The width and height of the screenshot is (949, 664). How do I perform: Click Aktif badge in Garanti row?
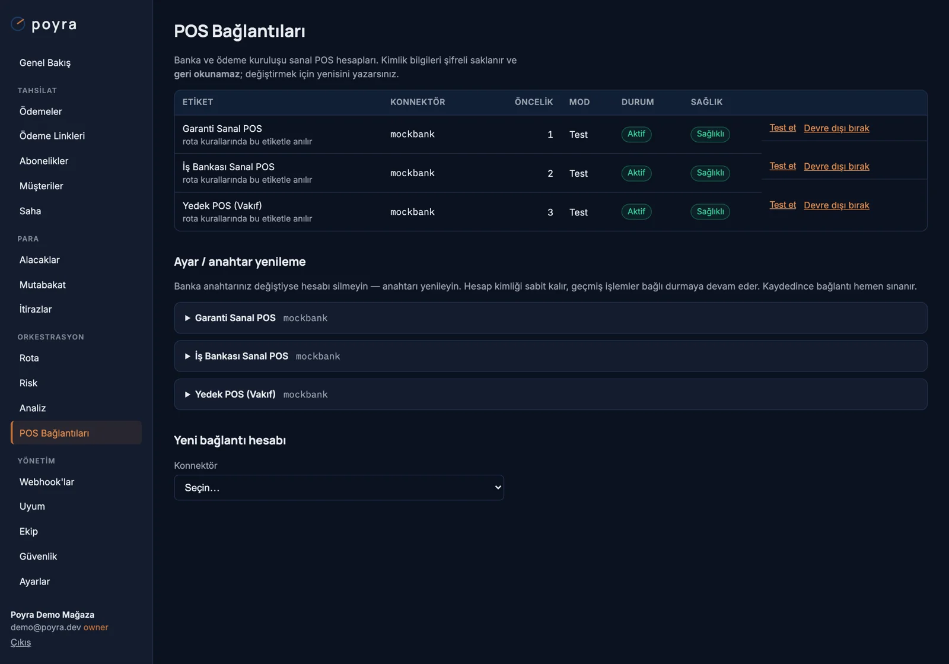636,134
